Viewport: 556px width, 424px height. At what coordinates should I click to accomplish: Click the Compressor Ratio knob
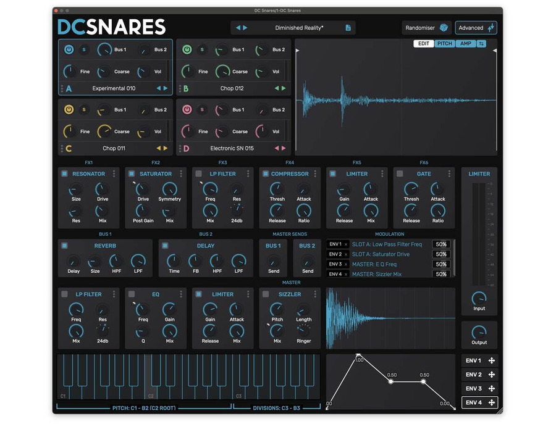coord(303,210)
